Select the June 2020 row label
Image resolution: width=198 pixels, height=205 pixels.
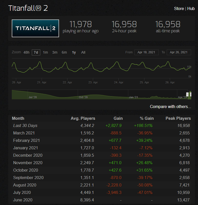tap(23, 200)
